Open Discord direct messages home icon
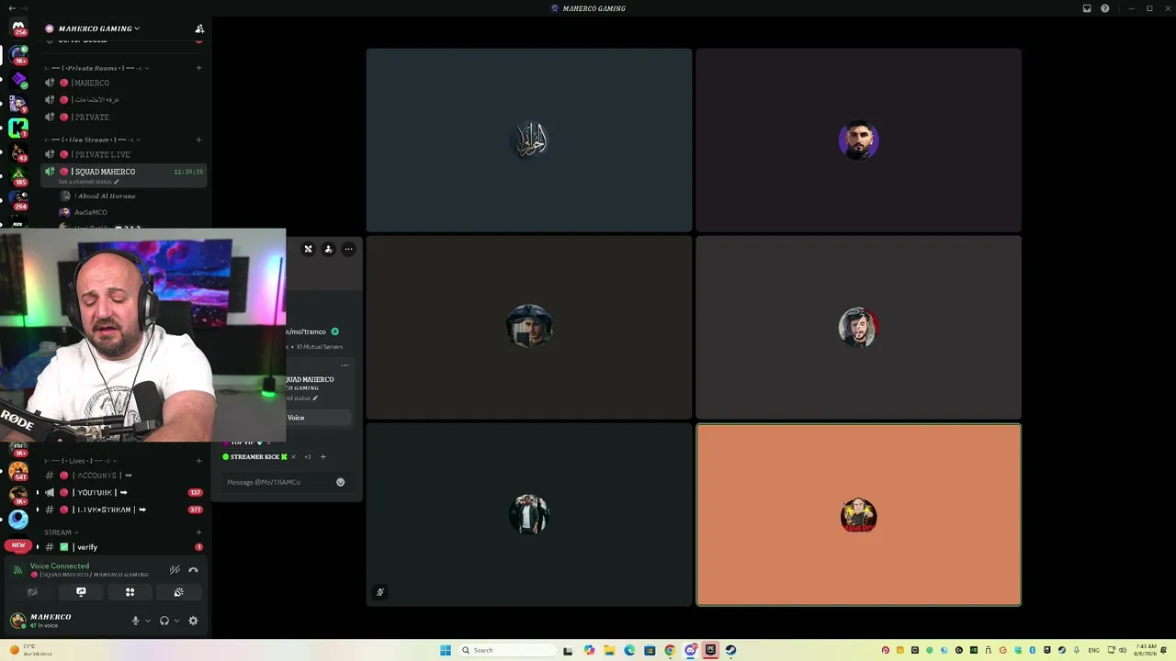Screen dimensions: 1176x661 (x=17, y=27)
